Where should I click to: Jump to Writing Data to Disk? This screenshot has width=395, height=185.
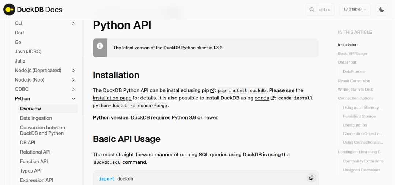[x=355, y=90]
